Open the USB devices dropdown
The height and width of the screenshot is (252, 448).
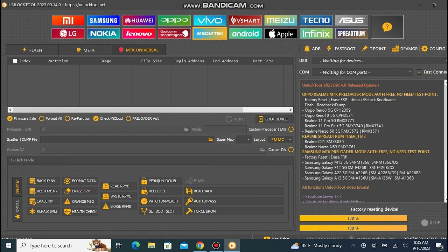(380, 61)
